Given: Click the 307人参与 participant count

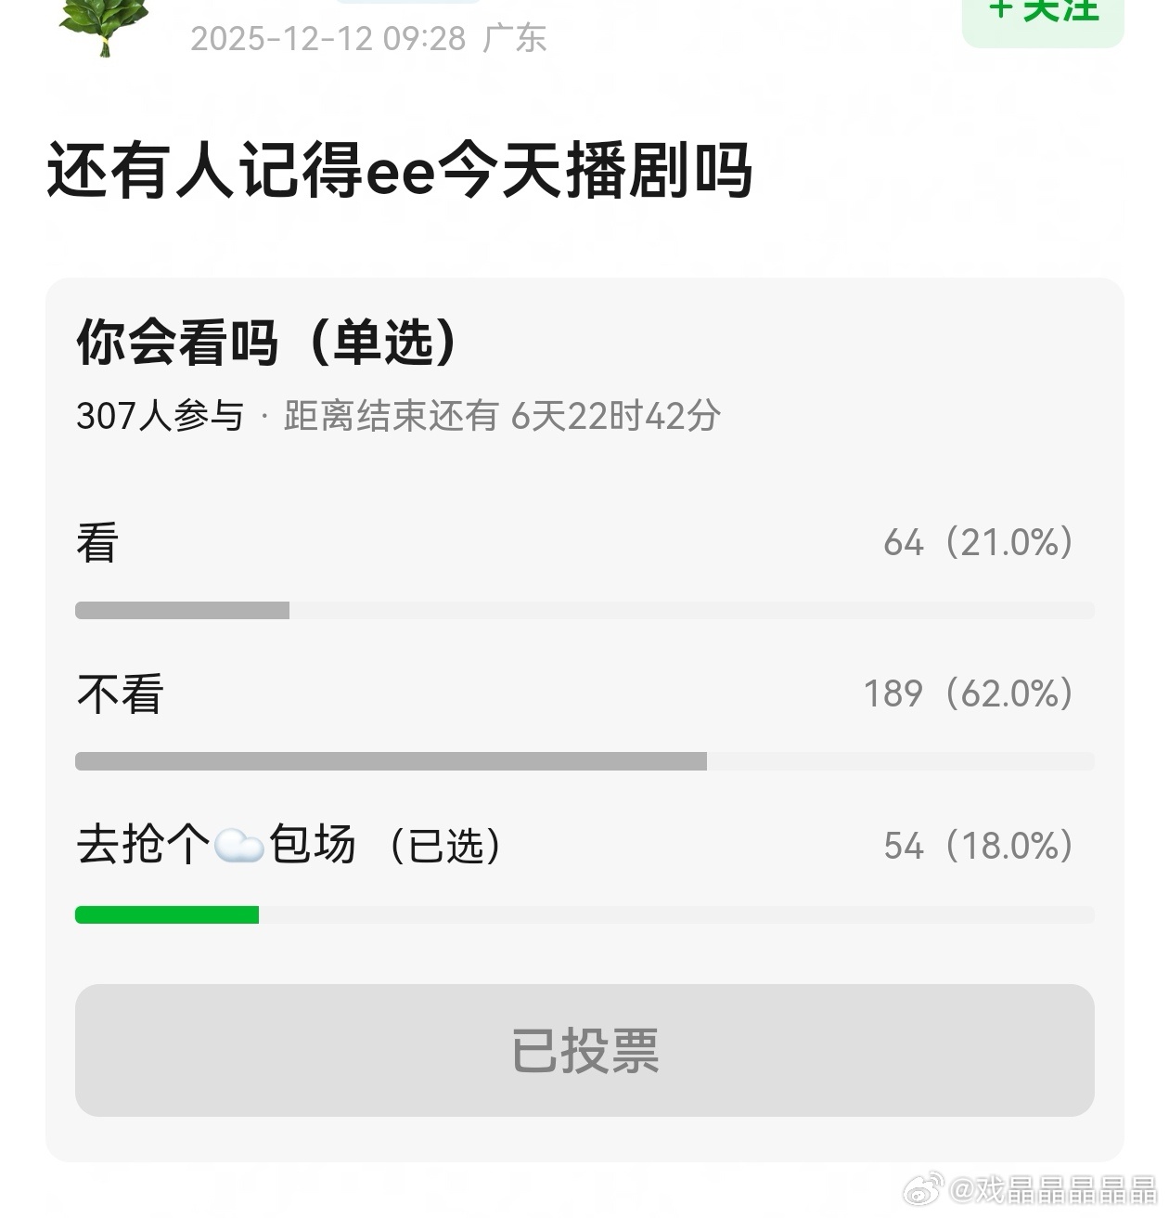Looking at the screenshot, I should (x=160, y=416).
